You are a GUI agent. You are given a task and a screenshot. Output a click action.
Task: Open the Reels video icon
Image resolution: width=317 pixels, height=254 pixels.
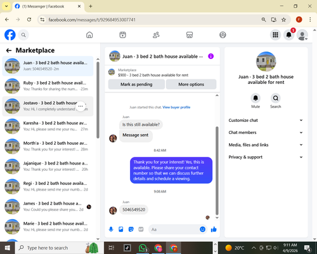pyautogui.click(x=122, y=35)
